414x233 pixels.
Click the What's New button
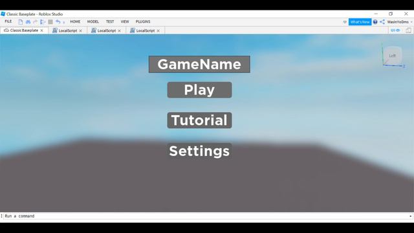tap(360, 22)
